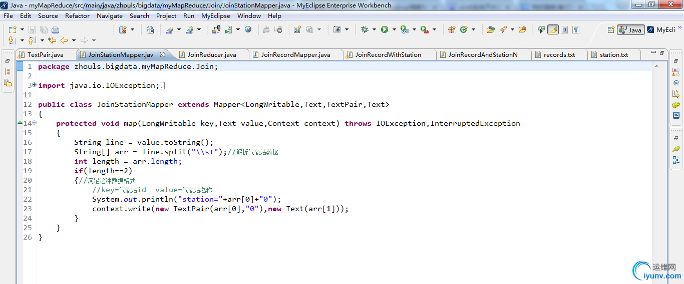This screenshot has height=284, width=684.
Task: Click the Save All toolbar icon
Action: pos(43,29)
